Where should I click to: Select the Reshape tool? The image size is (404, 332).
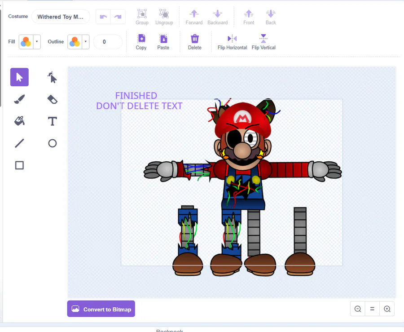[x=53, y=77]
